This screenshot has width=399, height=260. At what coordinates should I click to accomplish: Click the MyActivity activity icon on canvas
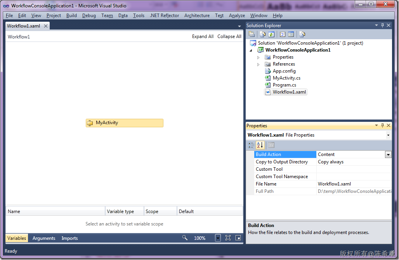tap(90, 123)
